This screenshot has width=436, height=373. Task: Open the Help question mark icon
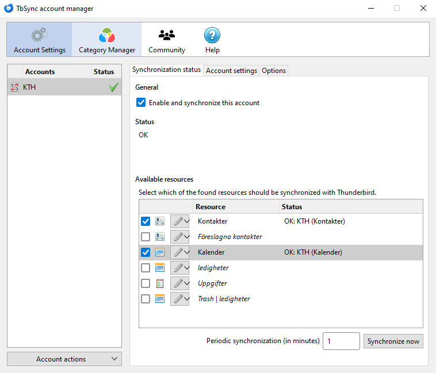[212, 35]
